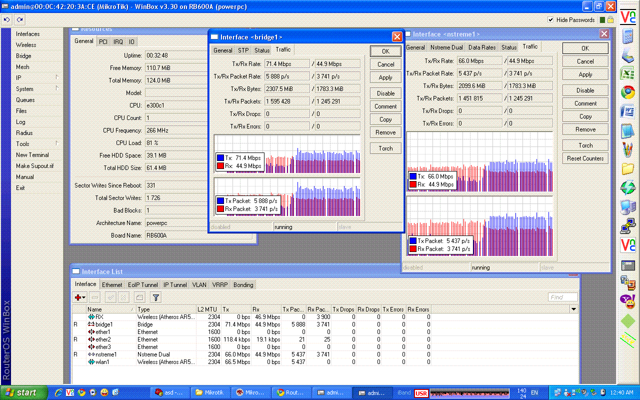Click the Find field in Interface List

click(x=563, y=297)
